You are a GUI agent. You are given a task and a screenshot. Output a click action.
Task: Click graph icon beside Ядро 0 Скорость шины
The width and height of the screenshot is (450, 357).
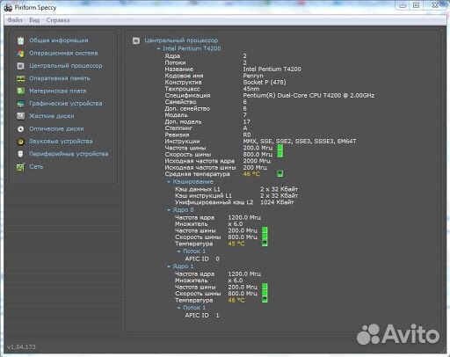tap(265, 237)
